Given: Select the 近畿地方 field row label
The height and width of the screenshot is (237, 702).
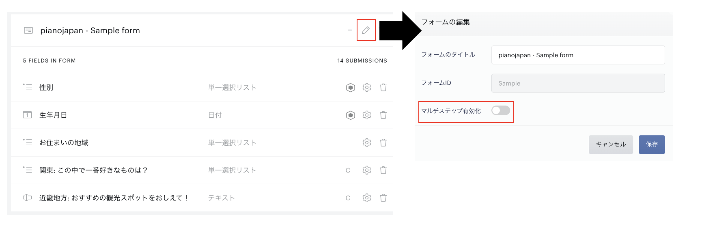Looking at the screenshot, I should tap(114, 198).
